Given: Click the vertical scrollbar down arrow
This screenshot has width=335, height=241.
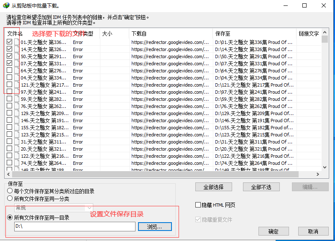Looking at the screenshot, I should (325, 167).
